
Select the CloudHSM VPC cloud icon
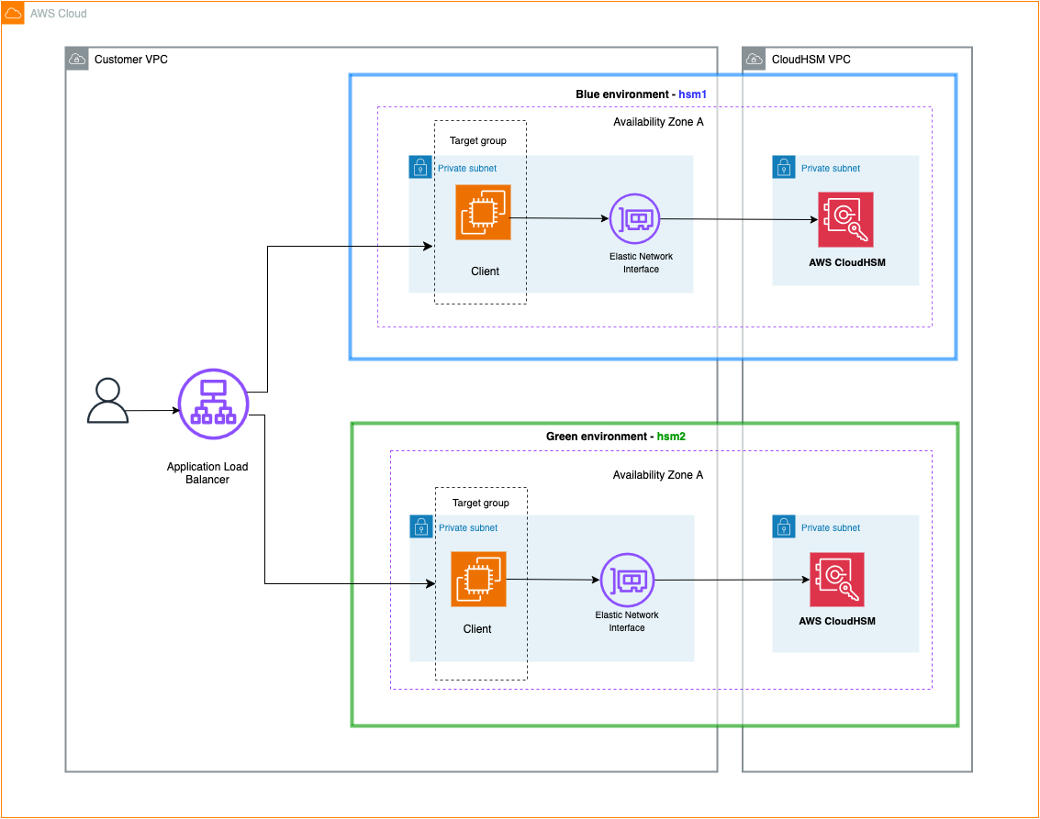(755, 59)
